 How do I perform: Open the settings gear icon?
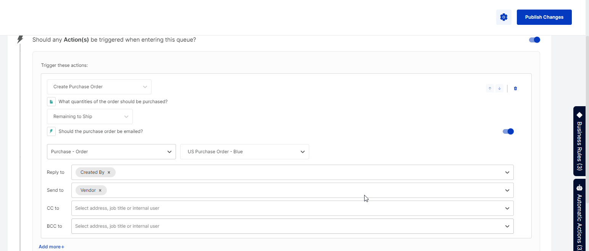[503, 17]
